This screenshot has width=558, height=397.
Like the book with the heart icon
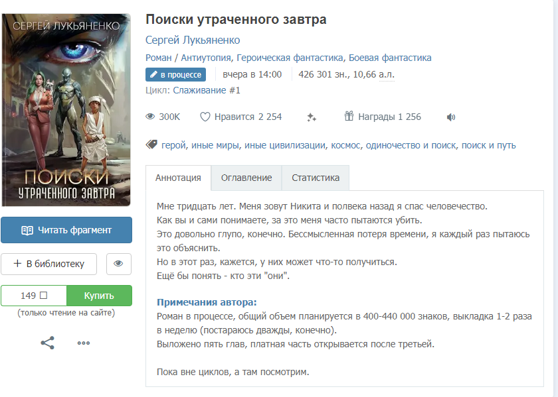[x=205, y=117]
